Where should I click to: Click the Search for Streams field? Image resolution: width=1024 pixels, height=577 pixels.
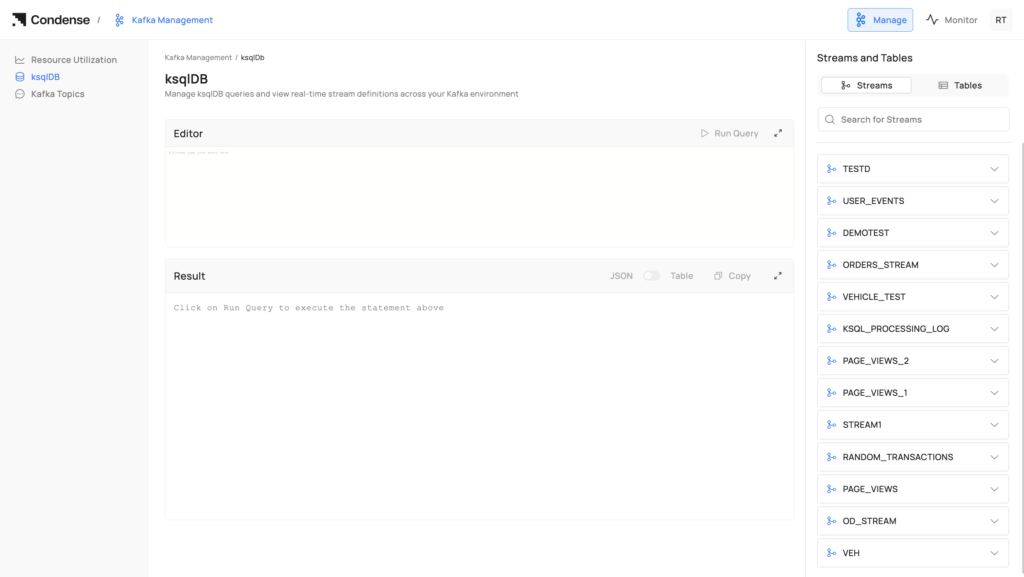(x=913, y=119)
